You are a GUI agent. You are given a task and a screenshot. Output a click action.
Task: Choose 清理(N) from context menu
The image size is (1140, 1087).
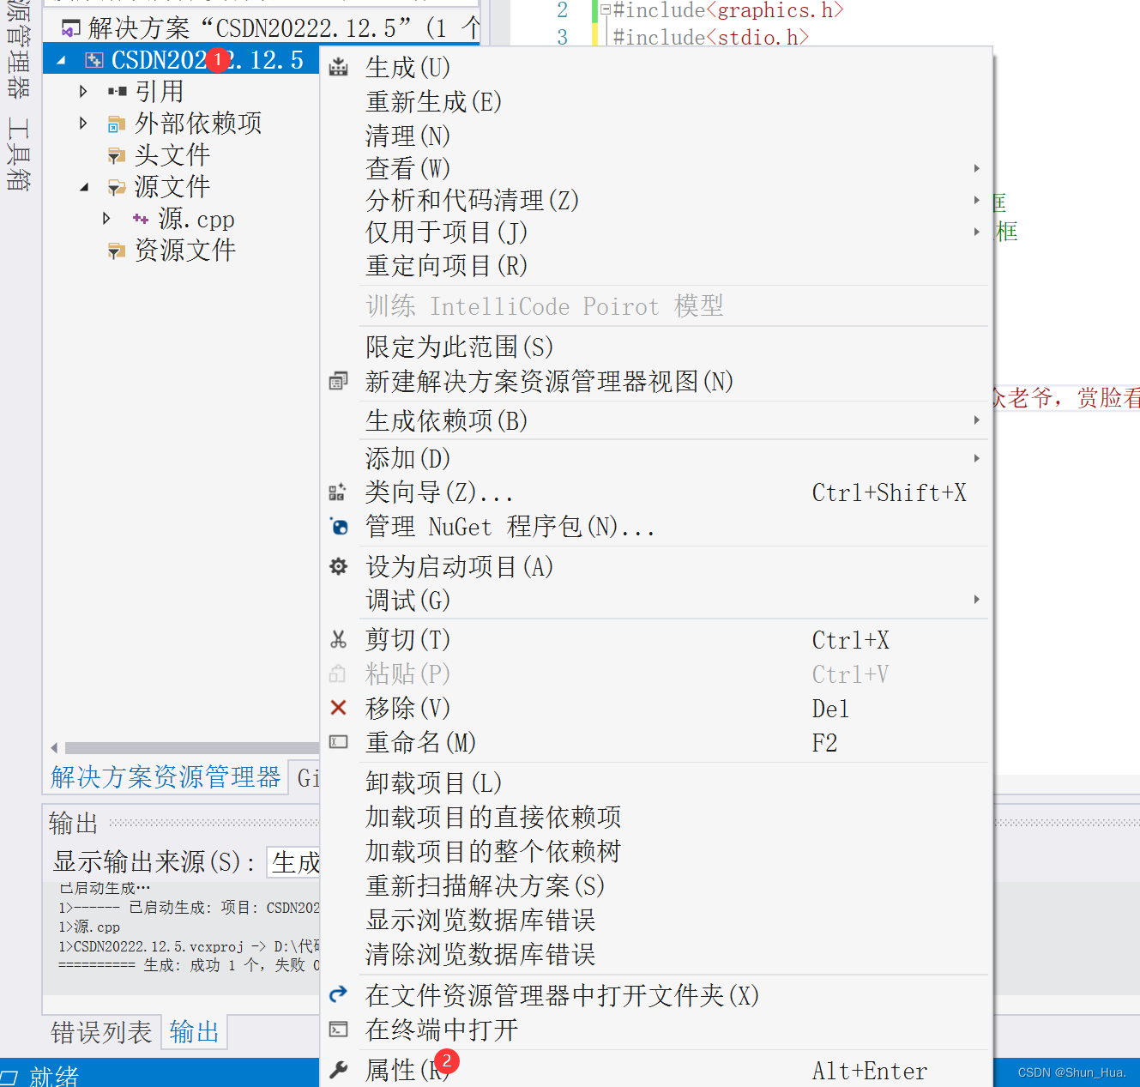click(x=407, y=136)
